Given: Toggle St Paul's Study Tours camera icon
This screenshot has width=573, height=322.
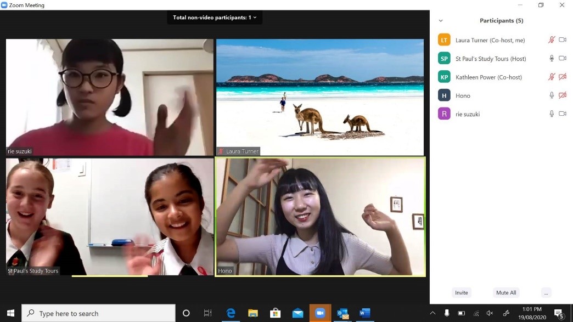Looking at the screenshot, I should pos(563,58).
